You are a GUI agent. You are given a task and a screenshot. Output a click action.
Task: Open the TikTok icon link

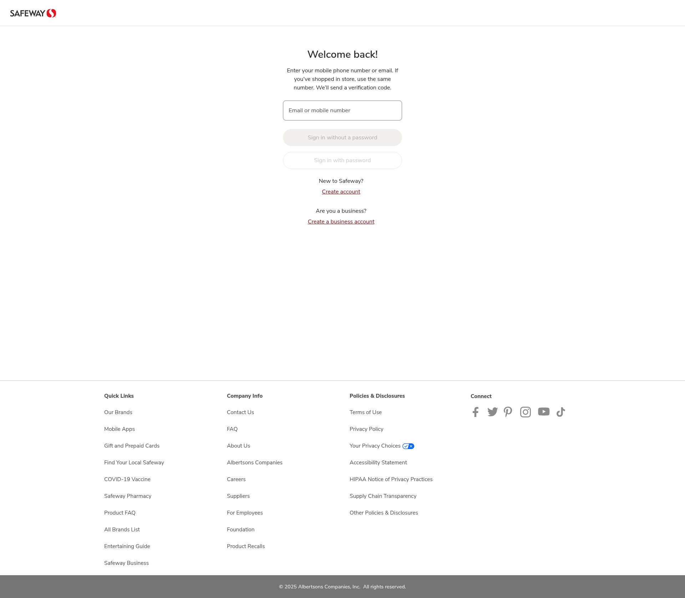(x=561, y=412)
